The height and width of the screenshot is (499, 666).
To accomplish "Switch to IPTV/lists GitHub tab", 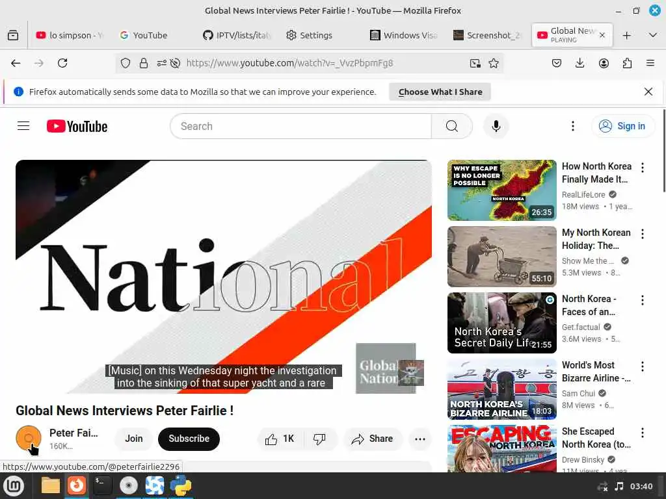I will point(237,35).
